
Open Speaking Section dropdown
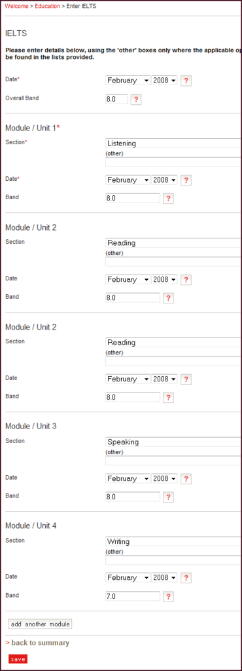(x=173, y=442)
